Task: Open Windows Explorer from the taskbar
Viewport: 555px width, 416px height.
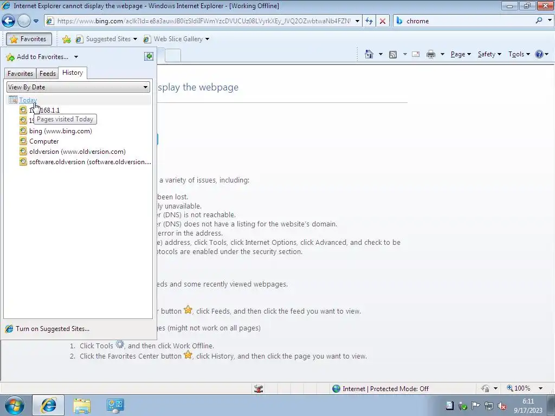Action: 82,405
